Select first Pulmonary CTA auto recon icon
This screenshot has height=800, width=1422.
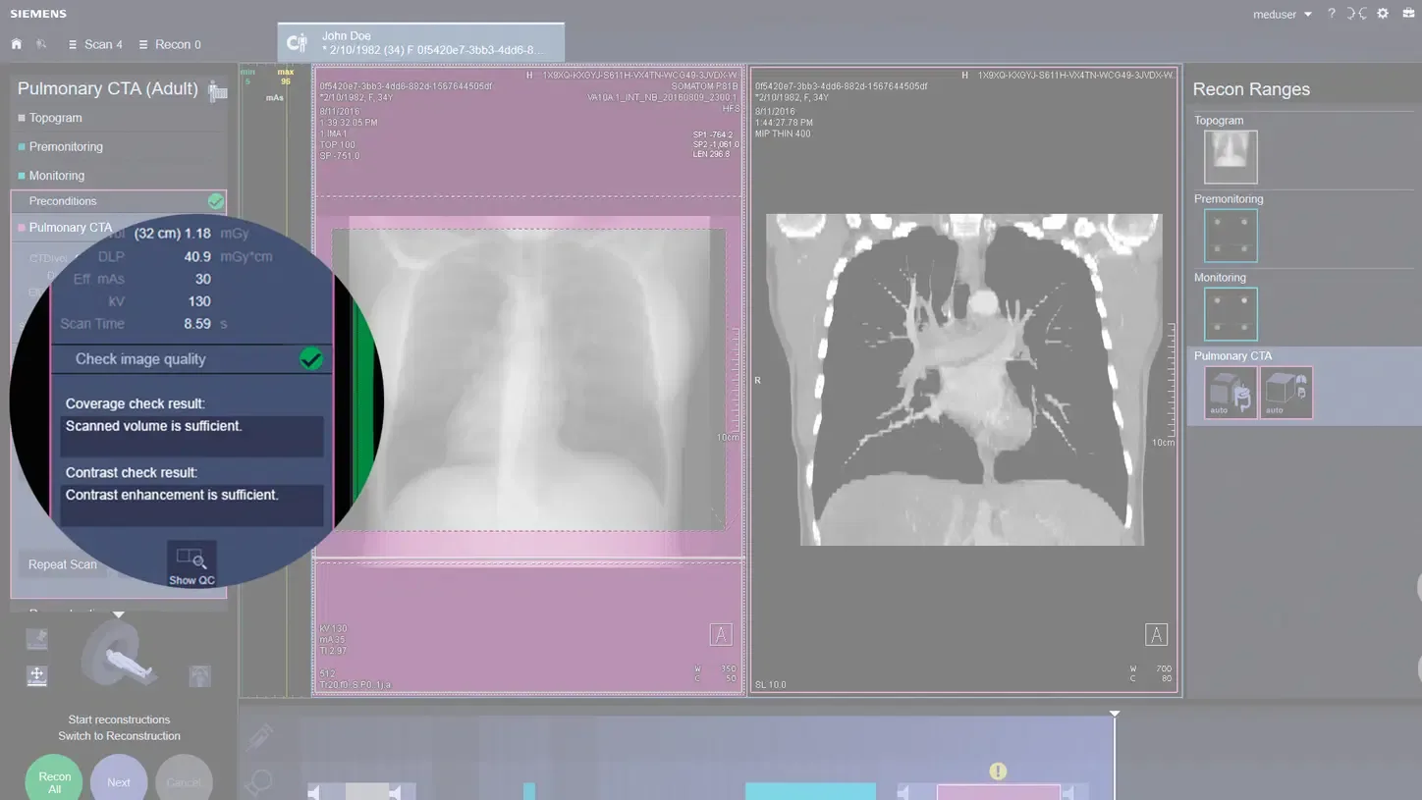pyautogui.click(x=1231, y=393)
